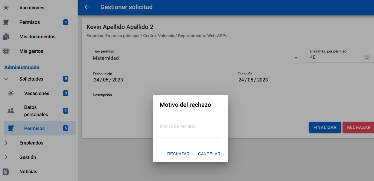The height and width of the screenshot is (181, 374).
Task: Click the coffee cup icon beside top Permisos
Action: (6, 22)
